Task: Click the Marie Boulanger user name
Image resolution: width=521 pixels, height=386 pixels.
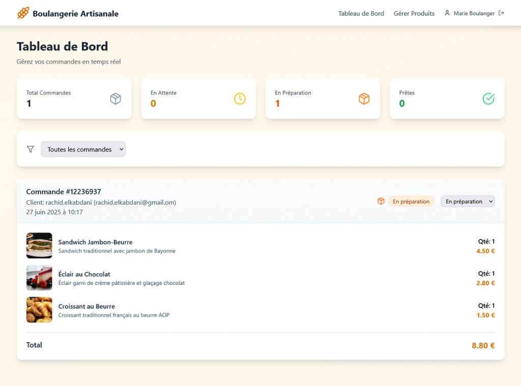Action: coord(474,14)
